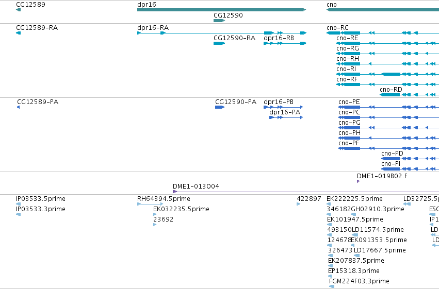This screenshot has width=439, height=289.
Task: Click the 493150 feature label
Action: pyautogui.click(x=339, y=230)
